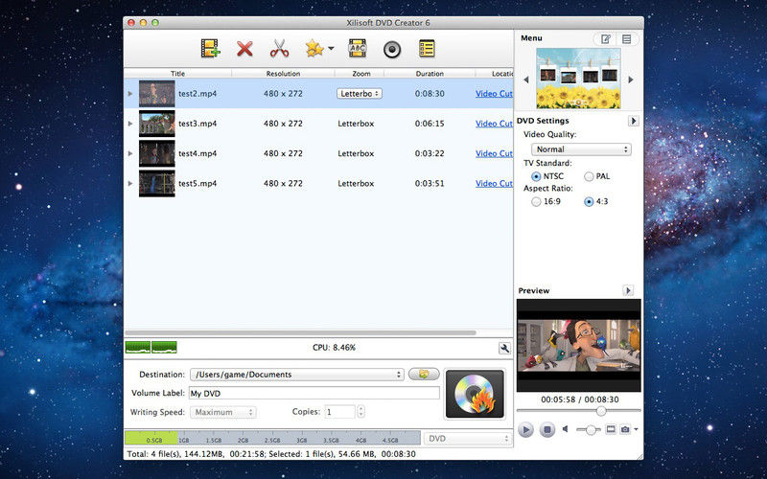Click the menu list view icon
Viewport: 767px width, 479px height.
[627, 39]
